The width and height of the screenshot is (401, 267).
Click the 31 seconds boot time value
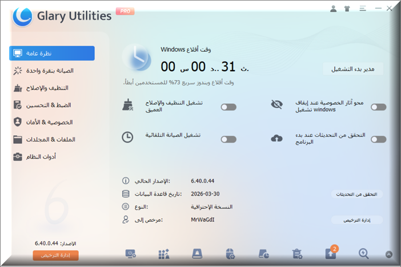pos(228,67)
